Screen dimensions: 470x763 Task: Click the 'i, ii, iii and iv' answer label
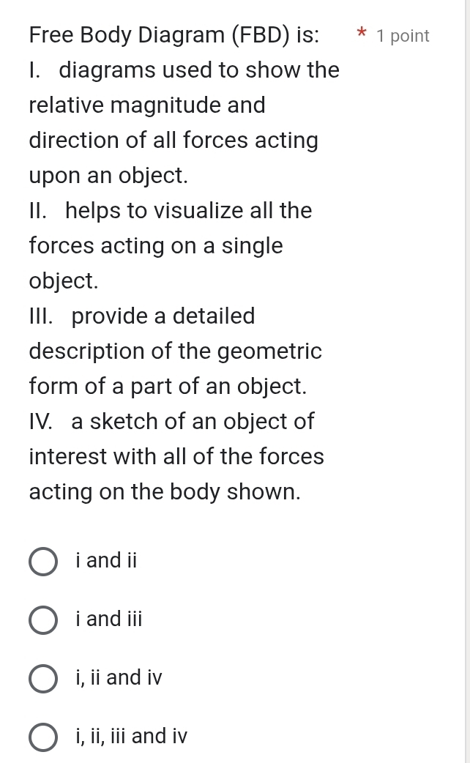pyautogui.click(x=131, y=736)
